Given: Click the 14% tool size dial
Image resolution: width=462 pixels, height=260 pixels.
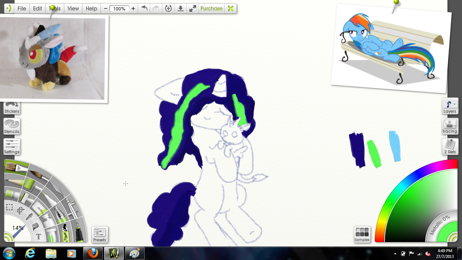Looking at the screenshot, I should (18, 228).
